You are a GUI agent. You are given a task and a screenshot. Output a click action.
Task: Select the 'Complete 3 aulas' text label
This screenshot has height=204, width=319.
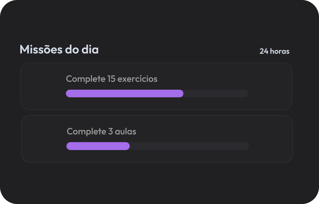(x=101, y=132)
